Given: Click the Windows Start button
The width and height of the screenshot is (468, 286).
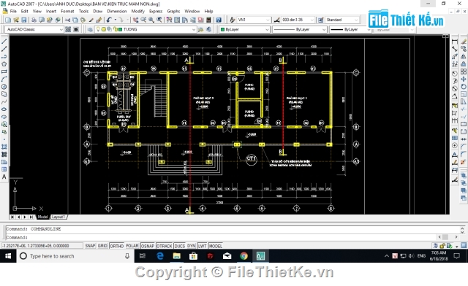Looking at the screenshot, I should pyautogui.click(x=8, y=256).
